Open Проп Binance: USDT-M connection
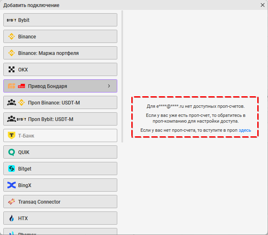The width and height of the screenshot is (268, 235). 60,102
